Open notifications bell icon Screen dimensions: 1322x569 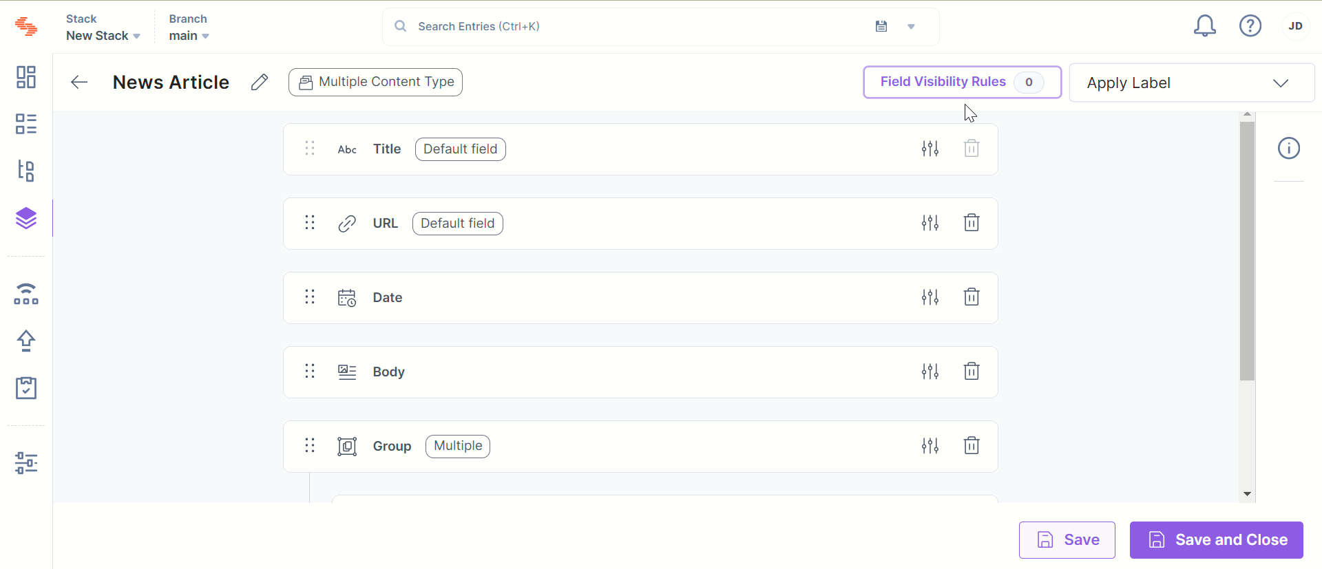point(1204,26)
